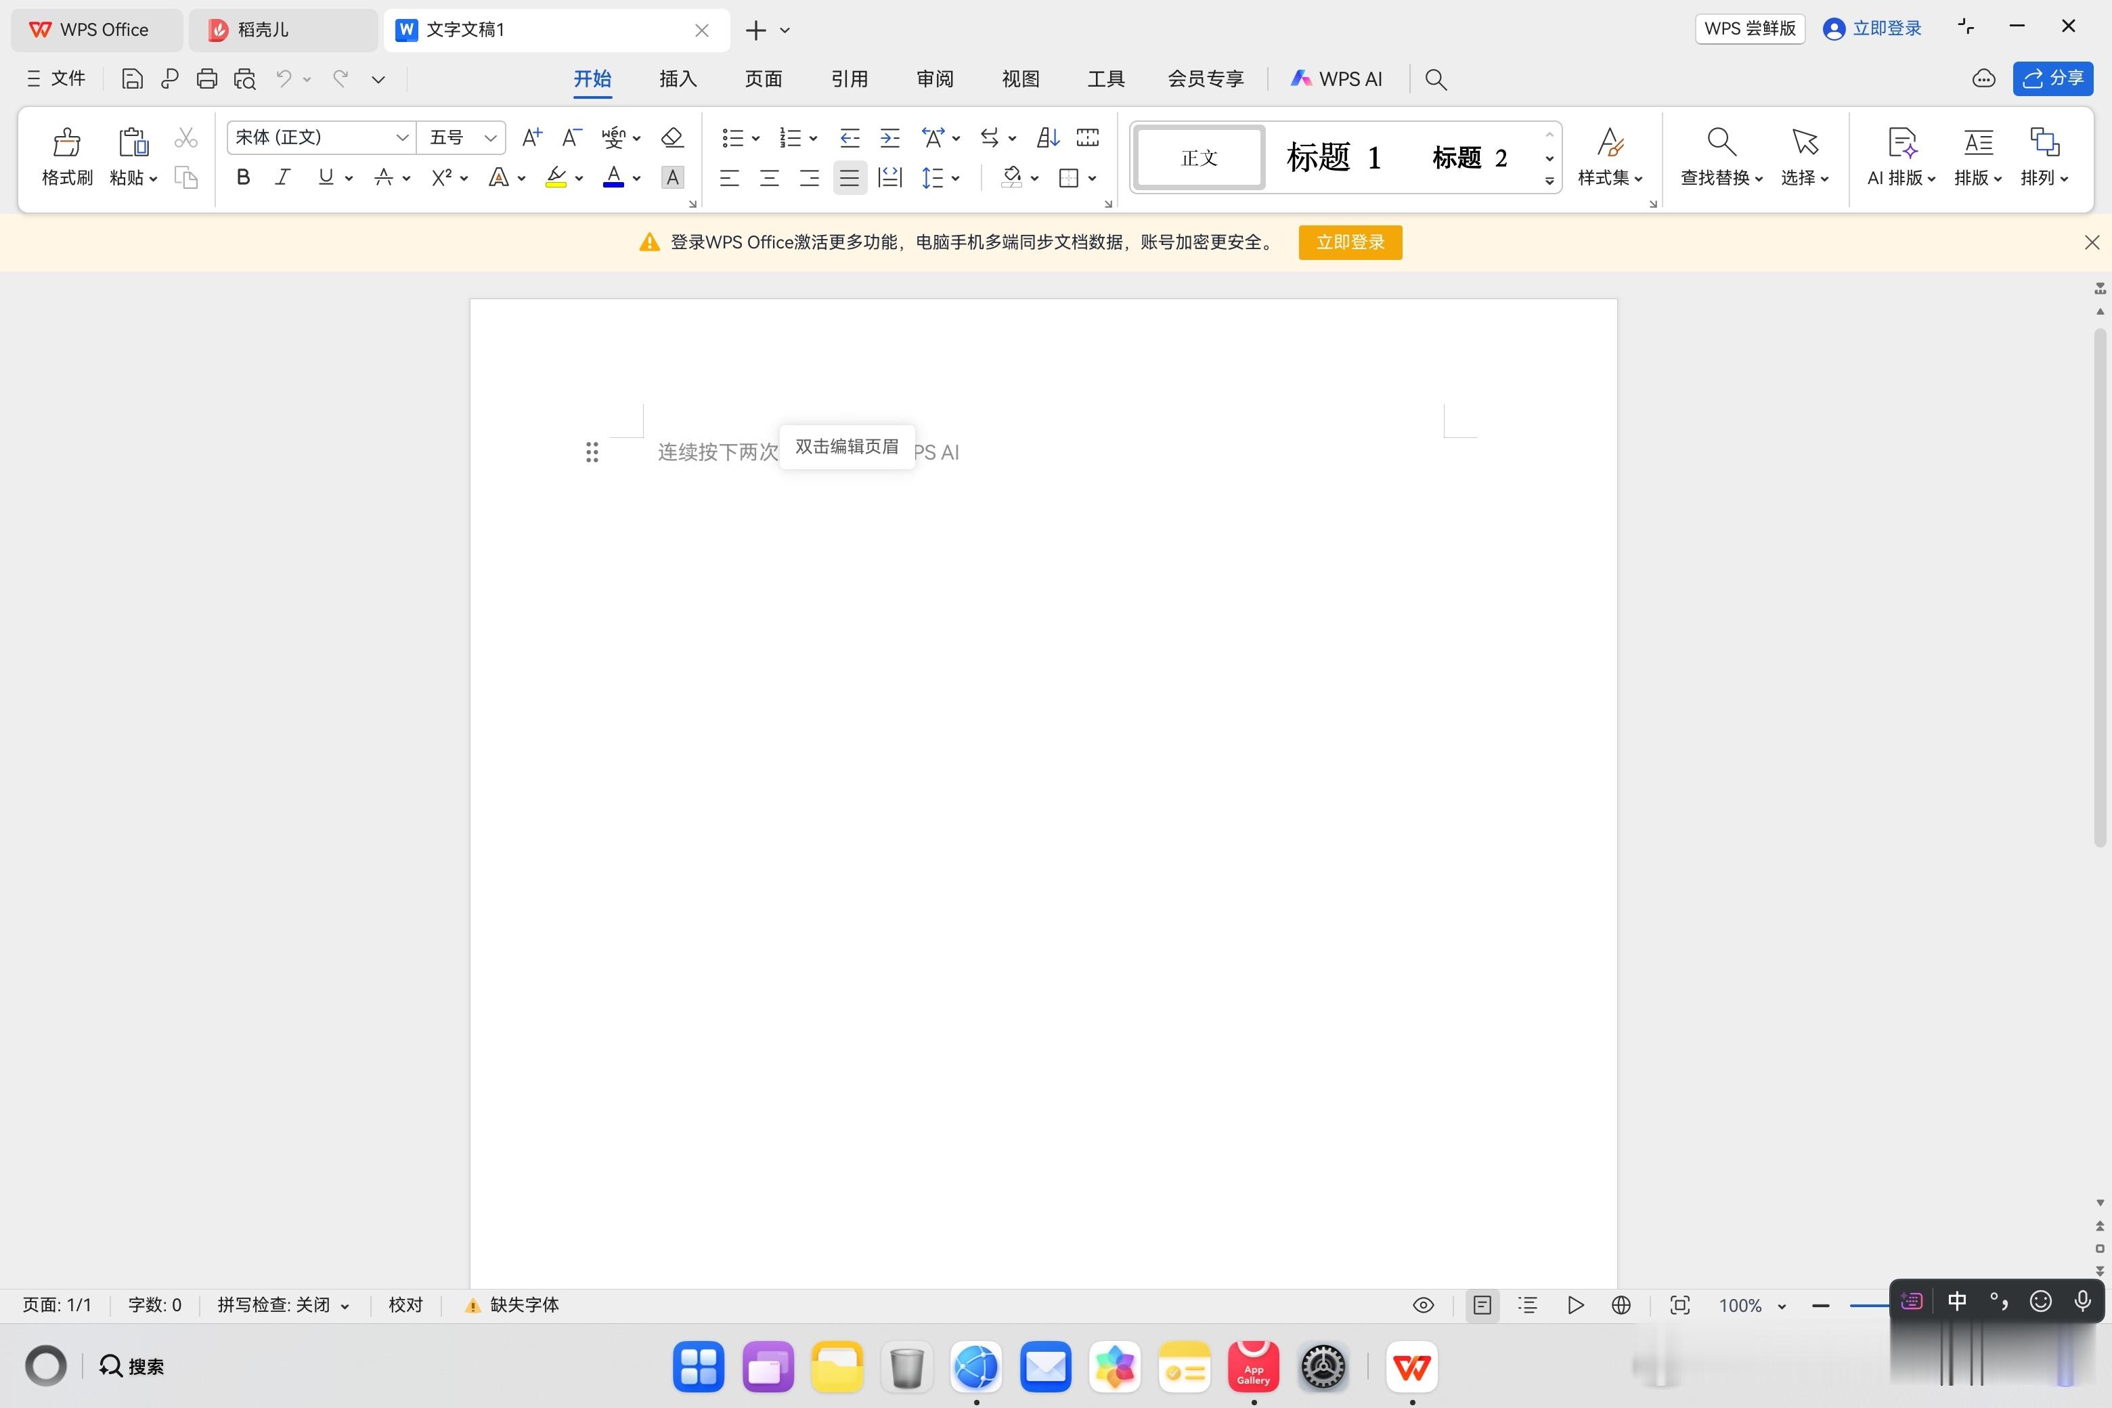Expand the line spacing dropdown

955,179
